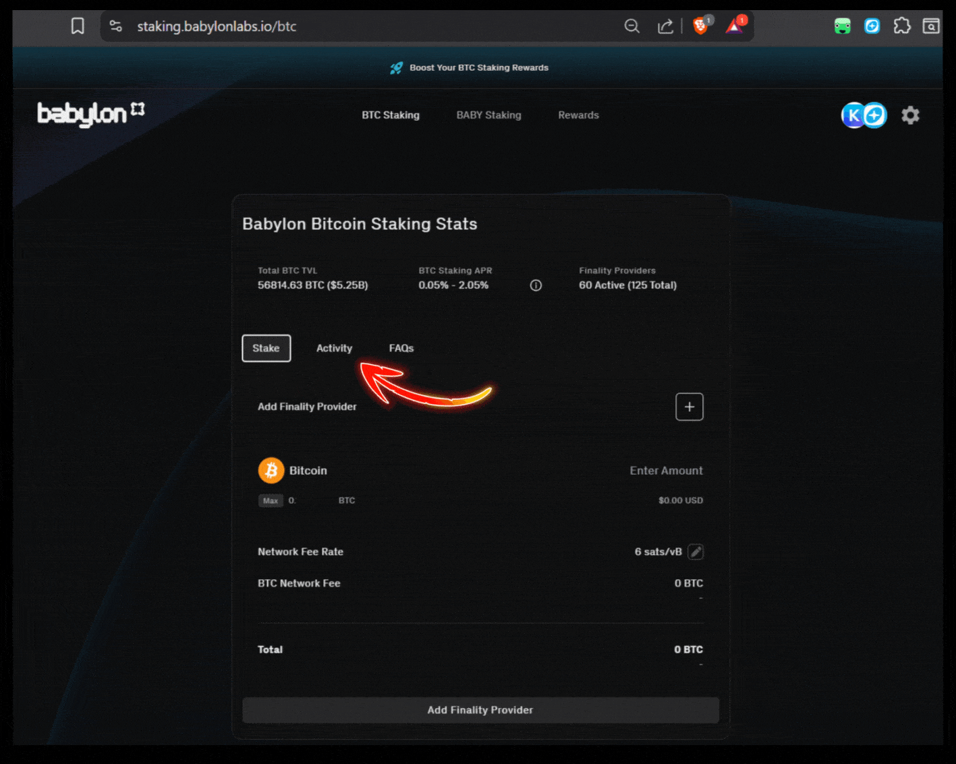The image size is (956, 764).
Task: Click the rocket icon in the rewards banner
Action: pos(397,67)
